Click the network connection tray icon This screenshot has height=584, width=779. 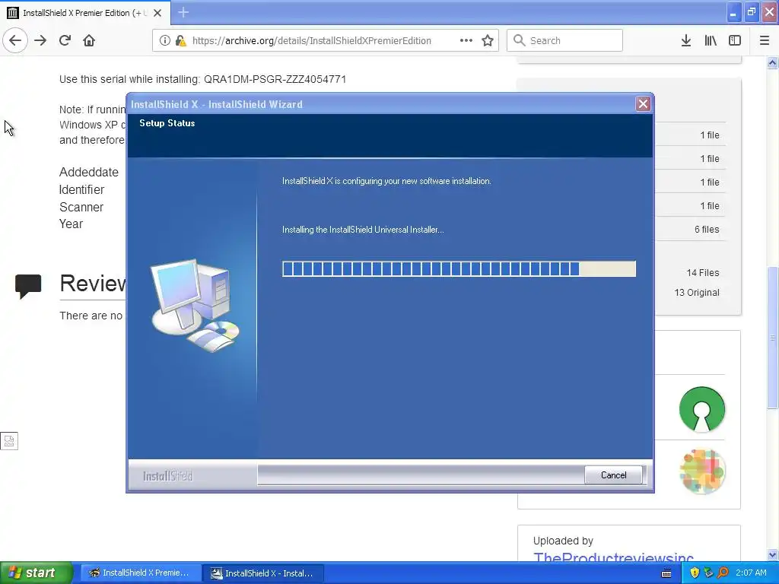(x=708, y=573)
